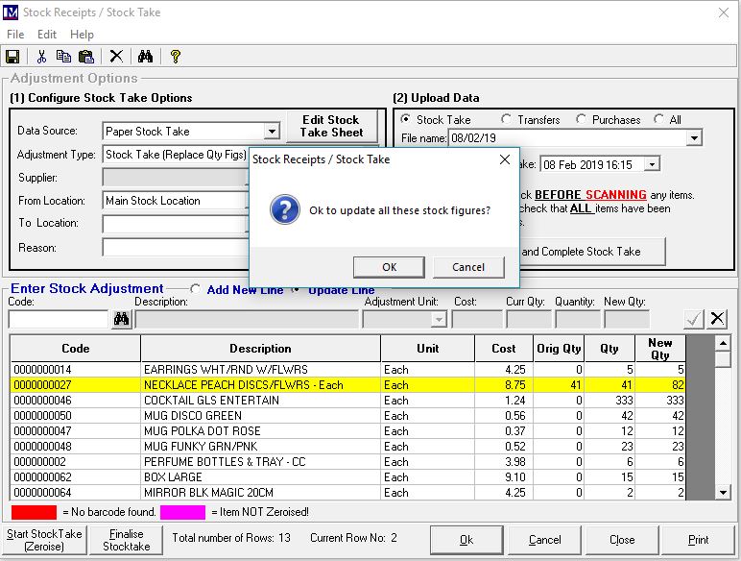Confirm the update by clicking dialog OK
741x561 pixels.
click(x=389, y=267)
